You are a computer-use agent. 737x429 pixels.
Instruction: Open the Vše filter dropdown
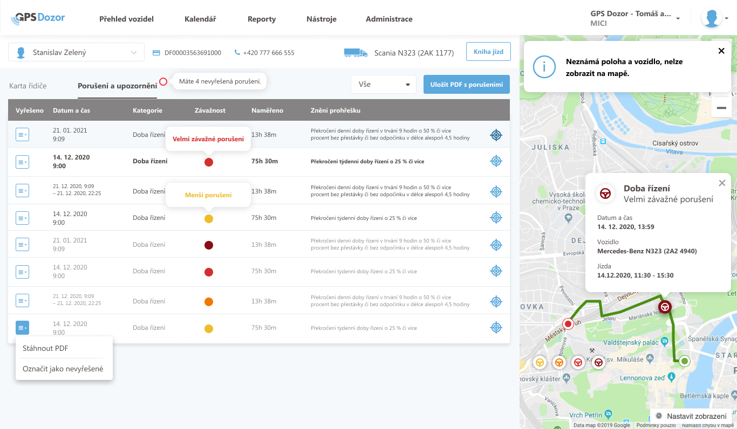pos(383,85)
